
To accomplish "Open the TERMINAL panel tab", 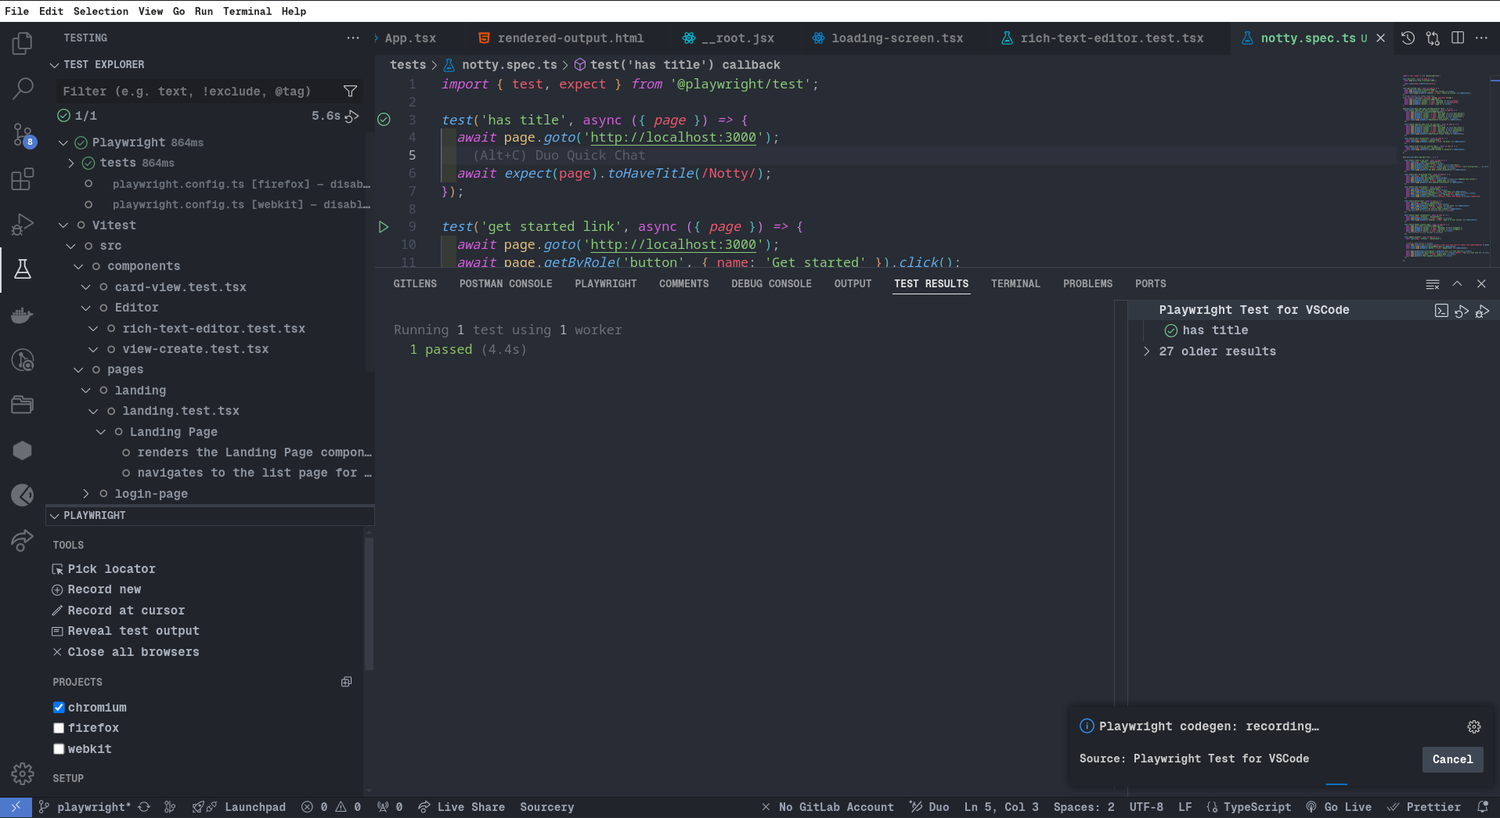I will (x=1015, y=284).
